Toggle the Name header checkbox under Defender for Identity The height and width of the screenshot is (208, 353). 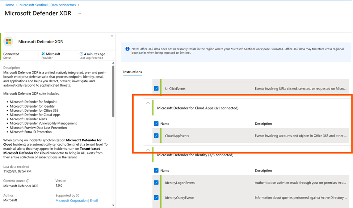(156, 170)
